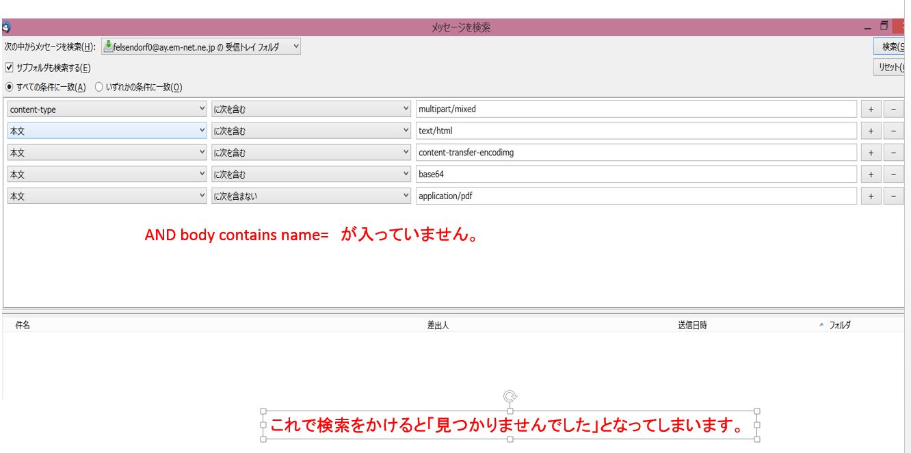Click the rotate handle above the text box
Screen dimensions: 911x453
[x=510, y=396]
